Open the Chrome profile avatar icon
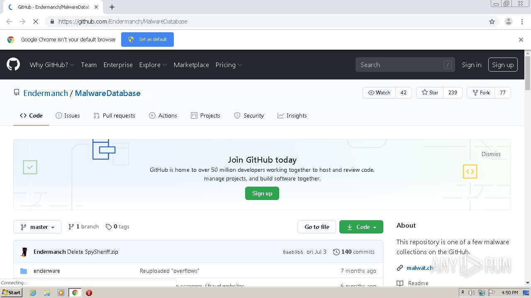 pos(508,22)
